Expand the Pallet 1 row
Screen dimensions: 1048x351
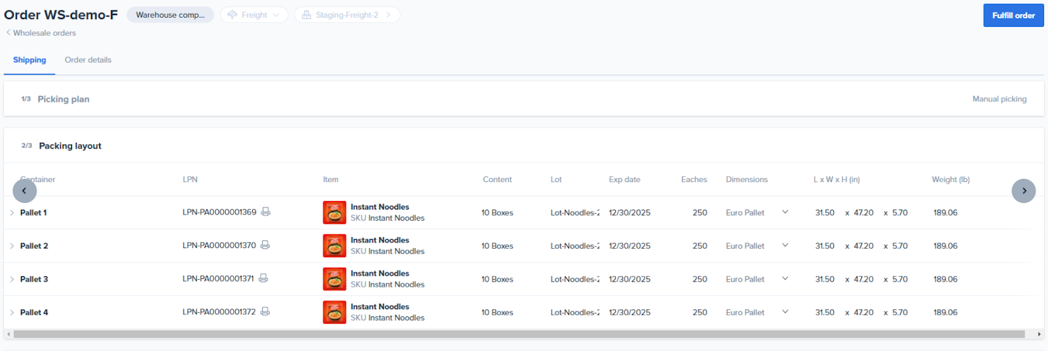[12, 213]
